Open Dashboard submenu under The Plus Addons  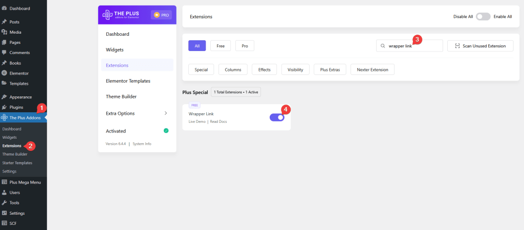pyautogui.click(x=12, y=129)
